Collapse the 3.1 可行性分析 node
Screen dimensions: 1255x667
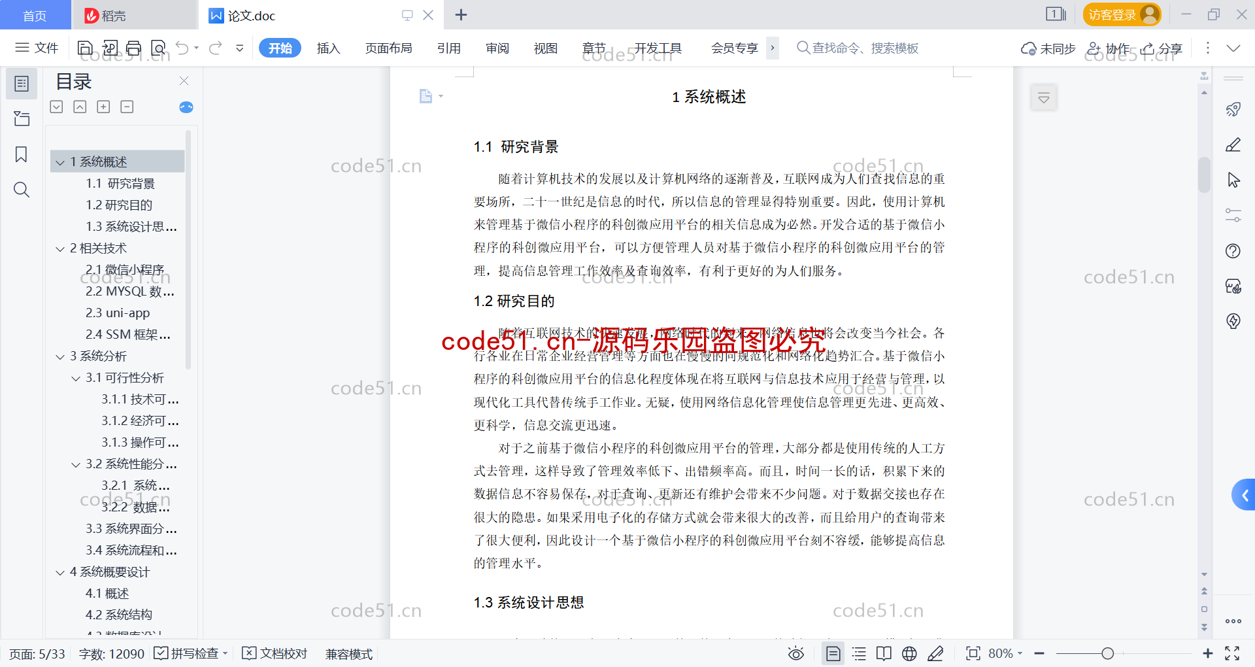[76, 378]
